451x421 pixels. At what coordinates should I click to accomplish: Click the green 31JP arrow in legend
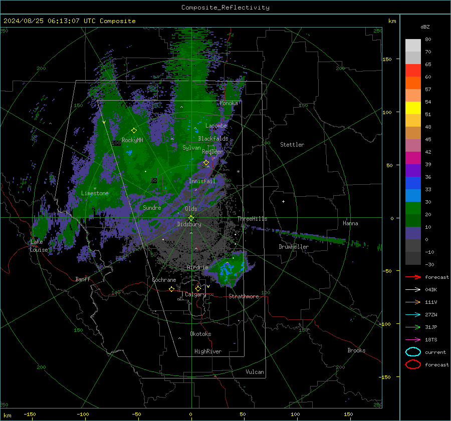click(413, 327)
